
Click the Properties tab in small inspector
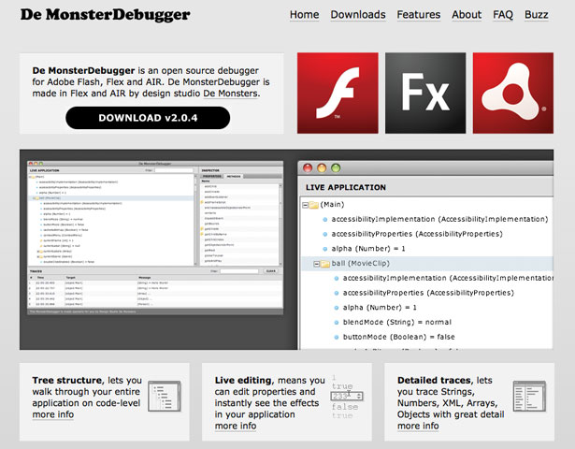[x=212, y=177]
